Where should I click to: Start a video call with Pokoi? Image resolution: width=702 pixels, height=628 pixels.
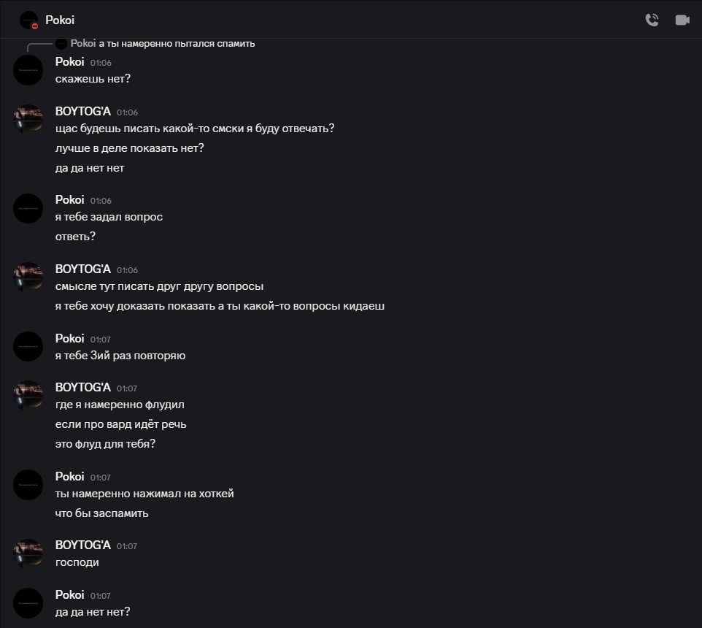coord(682,20)
